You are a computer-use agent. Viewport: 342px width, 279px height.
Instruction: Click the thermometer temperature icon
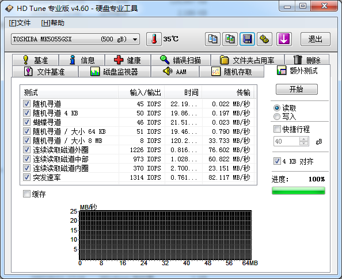pyautogui.click(x=154, y=39)
